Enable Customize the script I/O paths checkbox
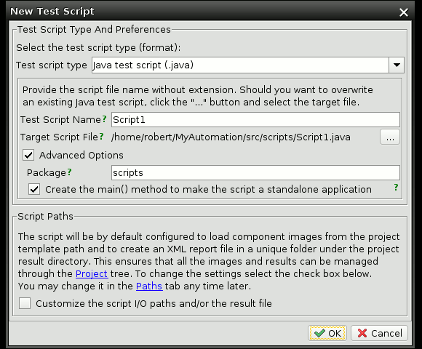 [25, 303]
